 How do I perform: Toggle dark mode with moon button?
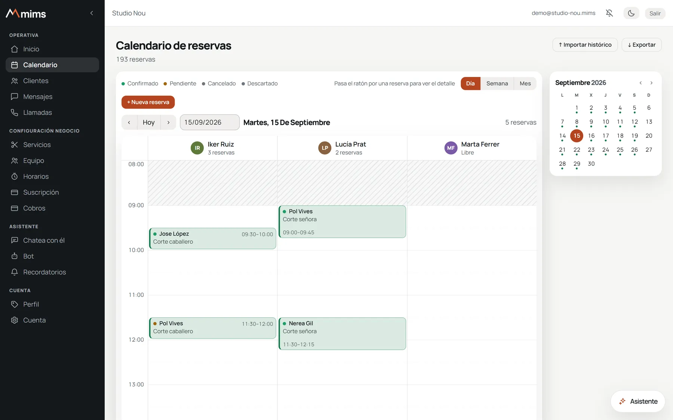coord(631,13)
